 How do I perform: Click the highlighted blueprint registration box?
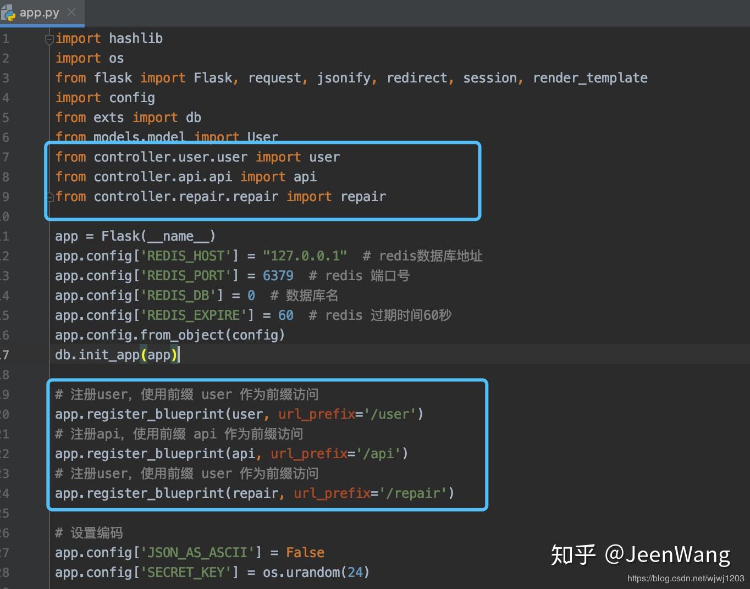pyautogui.click(x=266, y=444)
